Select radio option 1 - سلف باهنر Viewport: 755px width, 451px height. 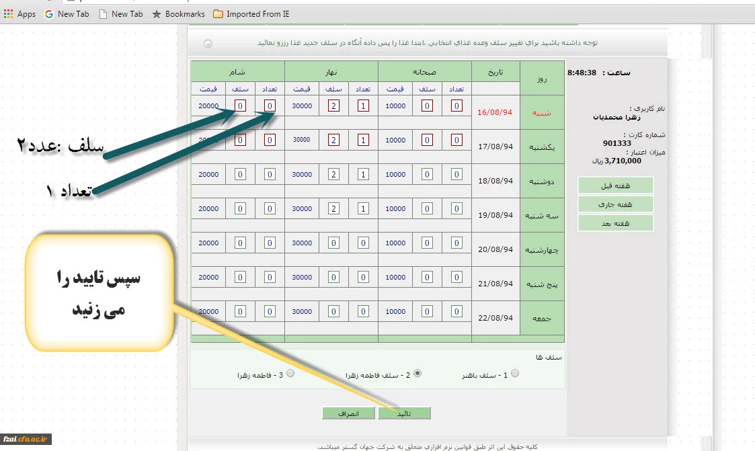(515, 374)
